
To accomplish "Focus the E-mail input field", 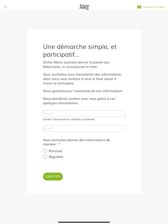I will 84,128.
